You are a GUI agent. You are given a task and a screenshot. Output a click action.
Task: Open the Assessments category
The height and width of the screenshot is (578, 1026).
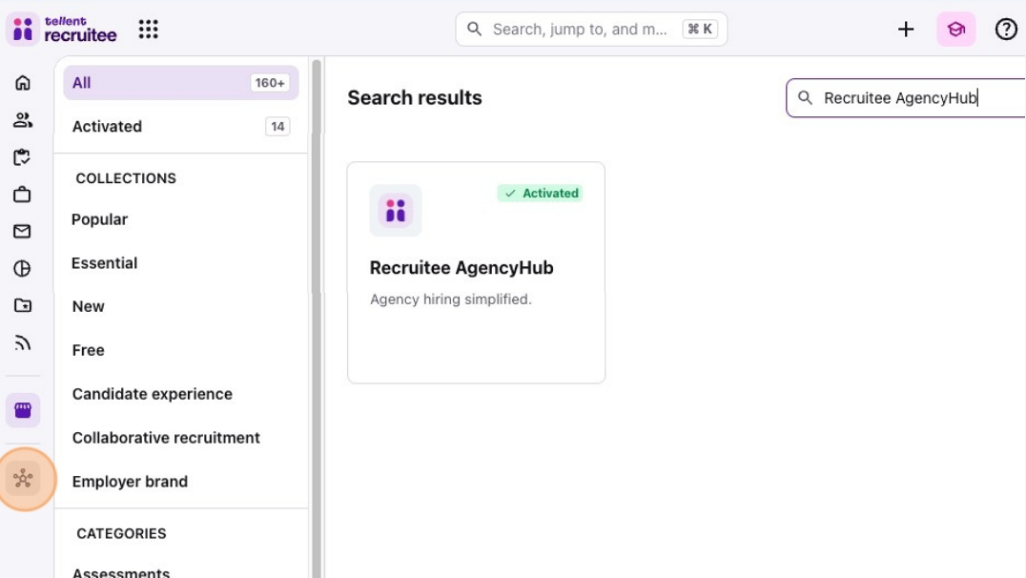(x=121, y=573)
